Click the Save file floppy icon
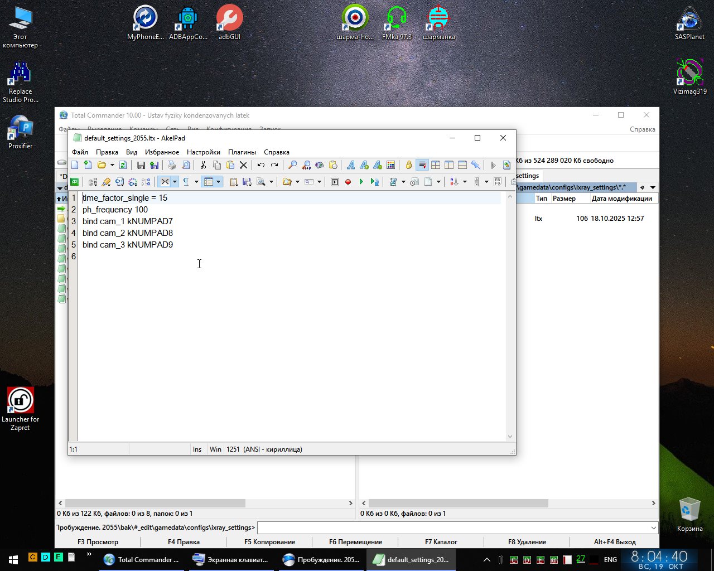The width and height of the screenshot is (714, 571). point(141,165)
